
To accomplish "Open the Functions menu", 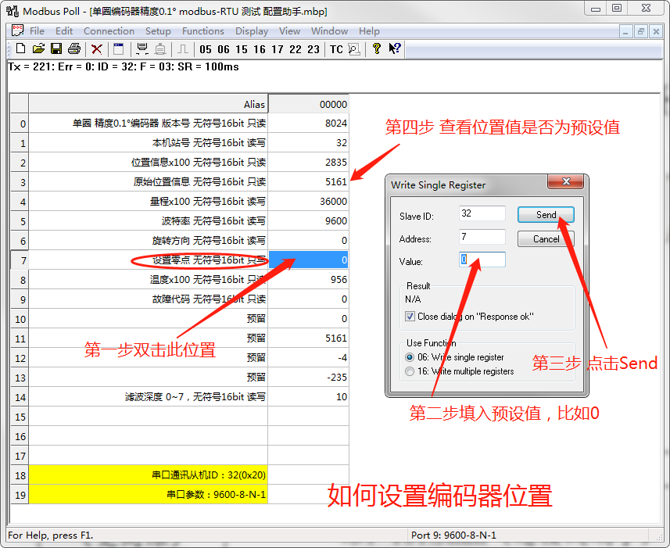I will pyautogui.click(x=203, y=30).
